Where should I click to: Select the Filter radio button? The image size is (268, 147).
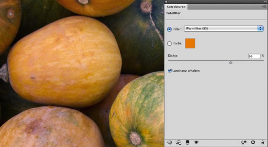coord(170,30)
